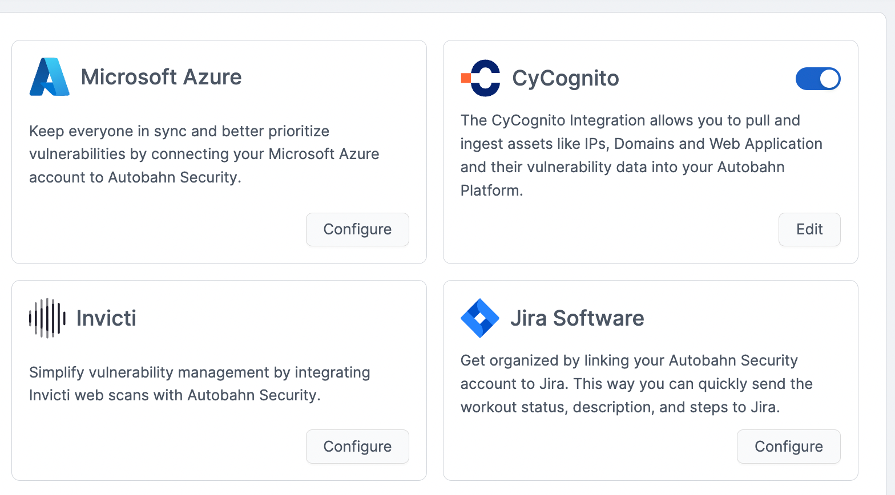
Task: Click the Invicti waveform logo icon
Action: click(47, 318)
